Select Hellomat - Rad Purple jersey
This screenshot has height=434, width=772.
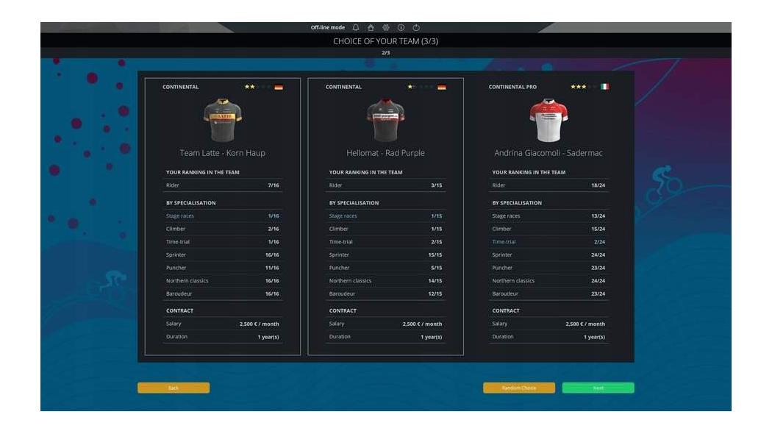(385, 120)
